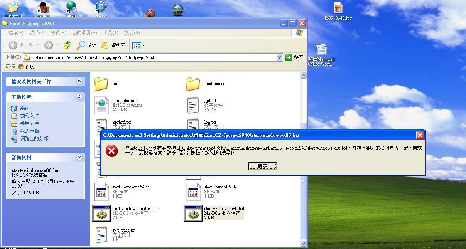
Task: Open 共用文件 in Other Places
Action: pos(29,123)
